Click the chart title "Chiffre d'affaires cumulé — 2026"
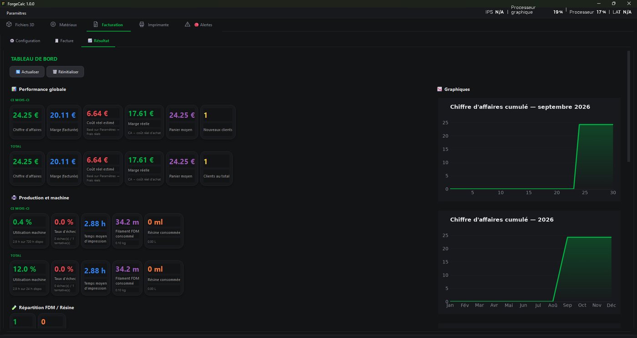The width and height of the screenshot is (637, 338). click(502, 220)
